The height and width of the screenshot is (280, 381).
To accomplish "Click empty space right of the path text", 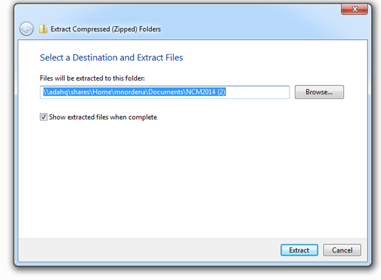I will click(258, 92).
